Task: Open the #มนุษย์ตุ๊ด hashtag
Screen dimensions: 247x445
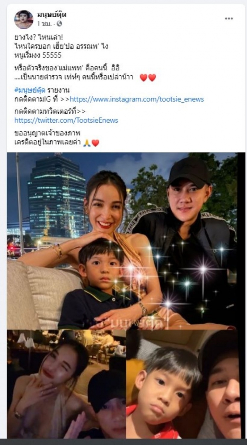Action: (x=30, y=90)
